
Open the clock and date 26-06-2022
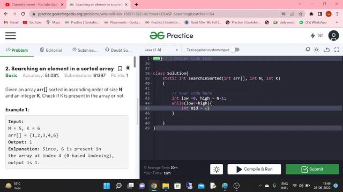pos(322,186)
